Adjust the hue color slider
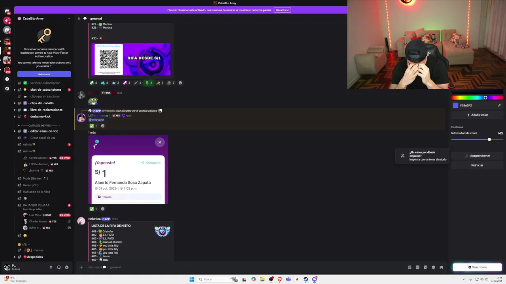The height and width of the screenshot is (284, 506). [477, 98]
